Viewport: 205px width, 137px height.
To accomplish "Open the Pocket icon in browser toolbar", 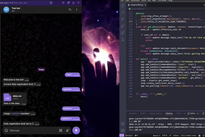I will [63, 3].
